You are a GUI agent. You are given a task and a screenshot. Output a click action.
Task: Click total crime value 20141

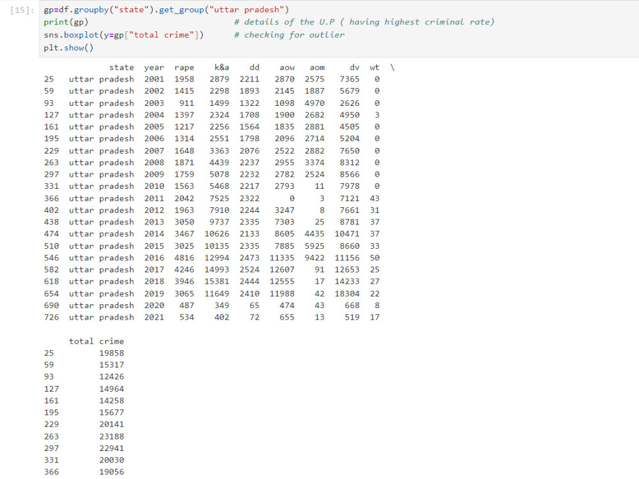(111, 424)
